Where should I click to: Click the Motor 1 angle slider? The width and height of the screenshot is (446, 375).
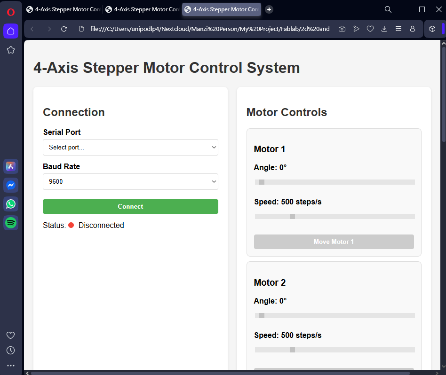click(x=335, y=182)
